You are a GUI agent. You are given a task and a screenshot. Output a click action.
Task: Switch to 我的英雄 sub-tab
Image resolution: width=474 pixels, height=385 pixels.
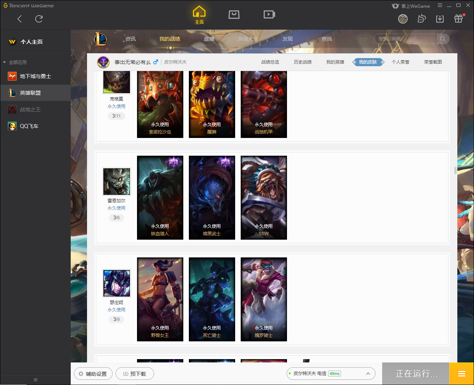tap(335, 62)
